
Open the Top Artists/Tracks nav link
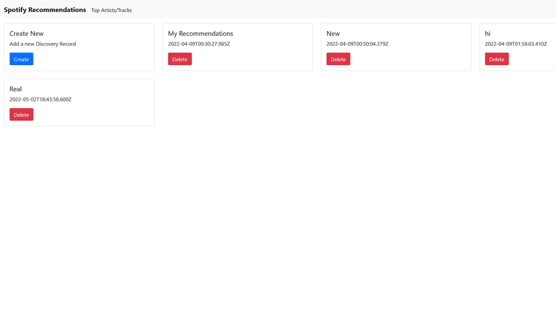[x=111, y=10]
